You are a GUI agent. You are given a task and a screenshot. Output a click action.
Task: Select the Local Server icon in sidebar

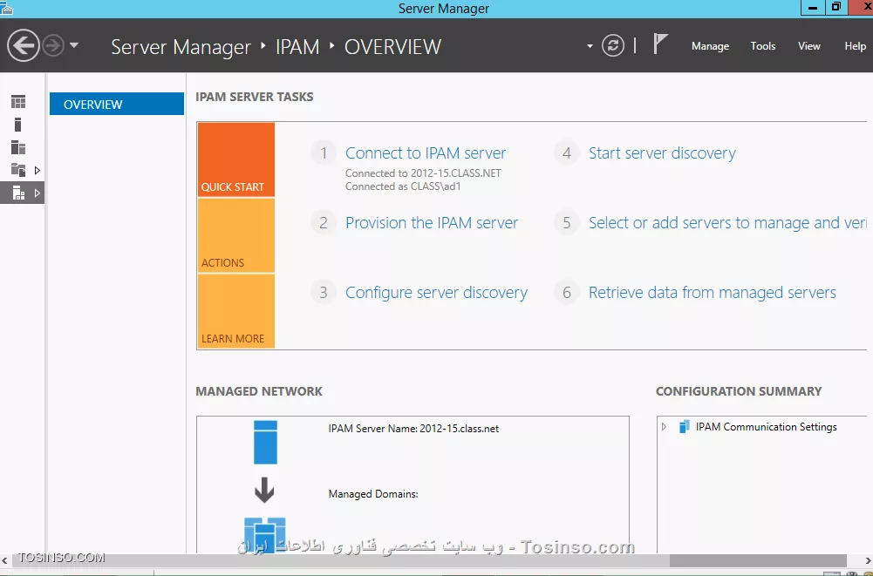(x=18, y=125)
